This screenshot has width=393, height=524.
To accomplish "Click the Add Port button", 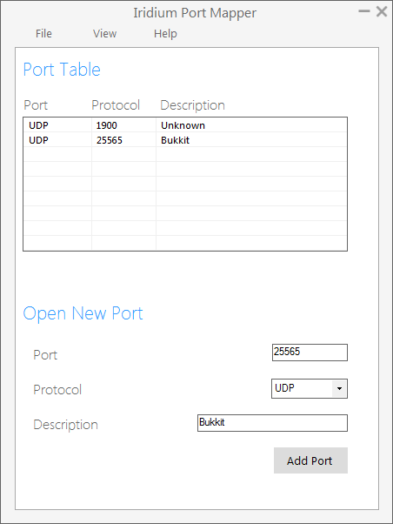I will [310, 460].
